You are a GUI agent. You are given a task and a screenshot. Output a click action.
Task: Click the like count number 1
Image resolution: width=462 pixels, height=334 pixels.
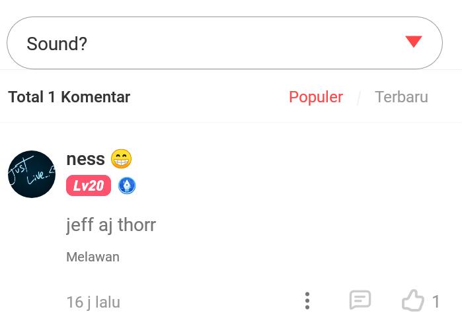point(436,302)
